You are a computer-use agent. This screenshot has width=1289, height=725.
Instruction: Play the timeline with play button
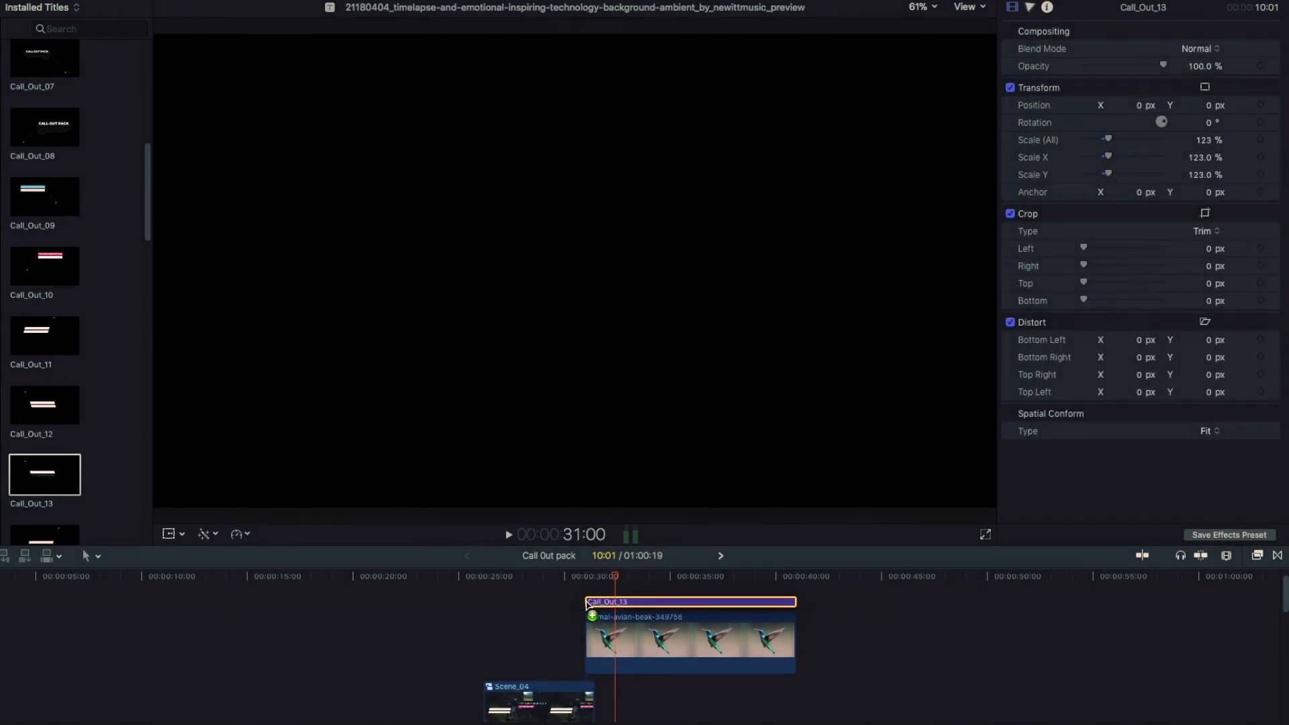(509, 535)
